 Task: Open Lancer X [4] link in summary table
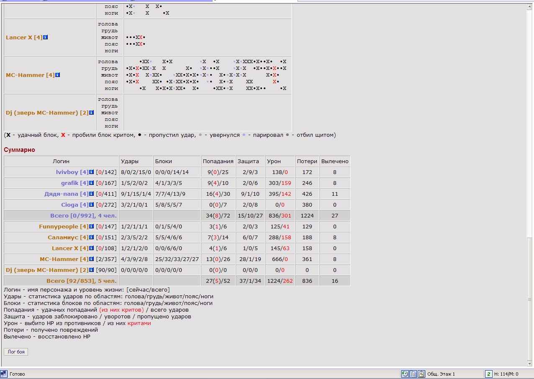click(x=70, y=248)
